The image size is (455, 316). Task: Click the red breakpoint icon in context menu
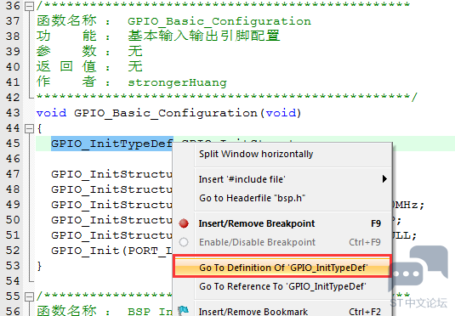click(x=184, y=223)
